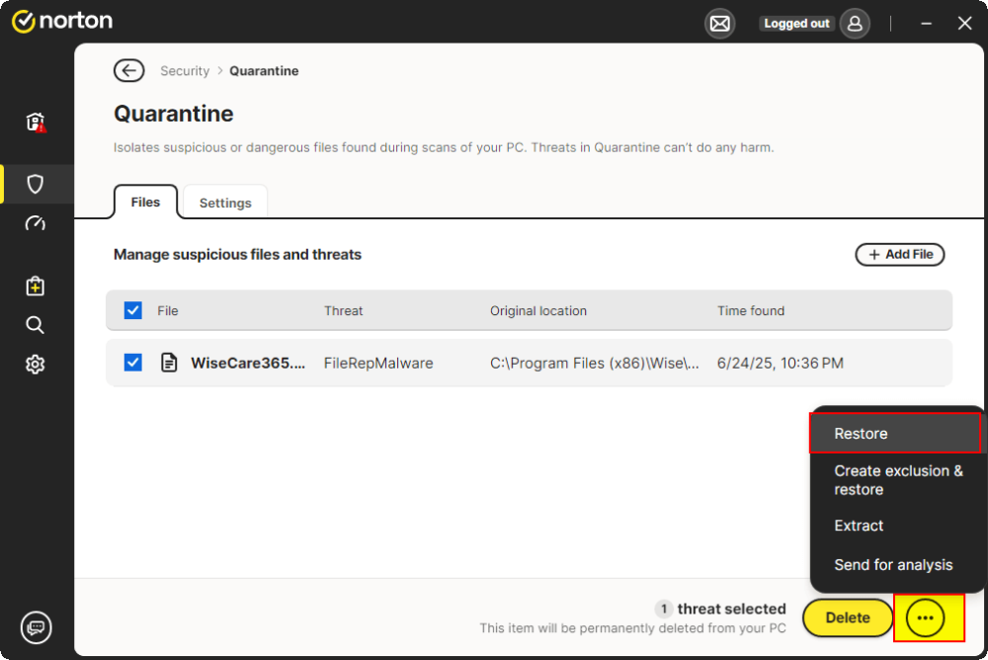Click the Quarantine breadcrumb text

(x=264, y=71)
